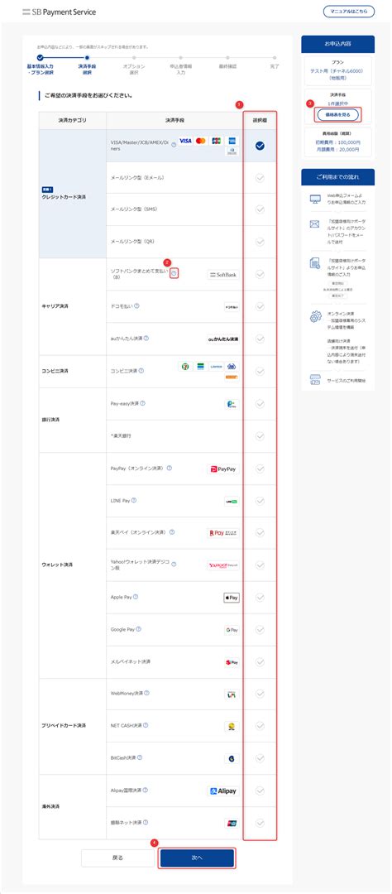Click help icon beside auかんたん決済

pyautogui.click(x=146, y=338)
